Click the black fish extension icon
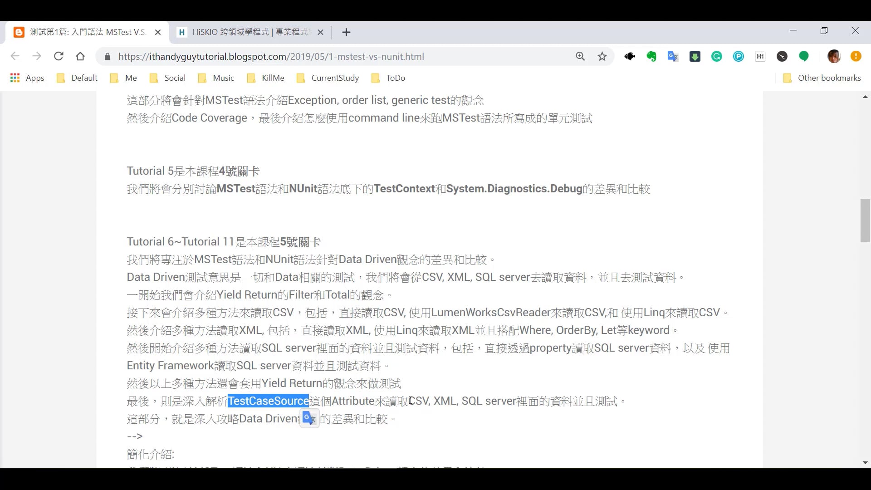 pos(630,56)
